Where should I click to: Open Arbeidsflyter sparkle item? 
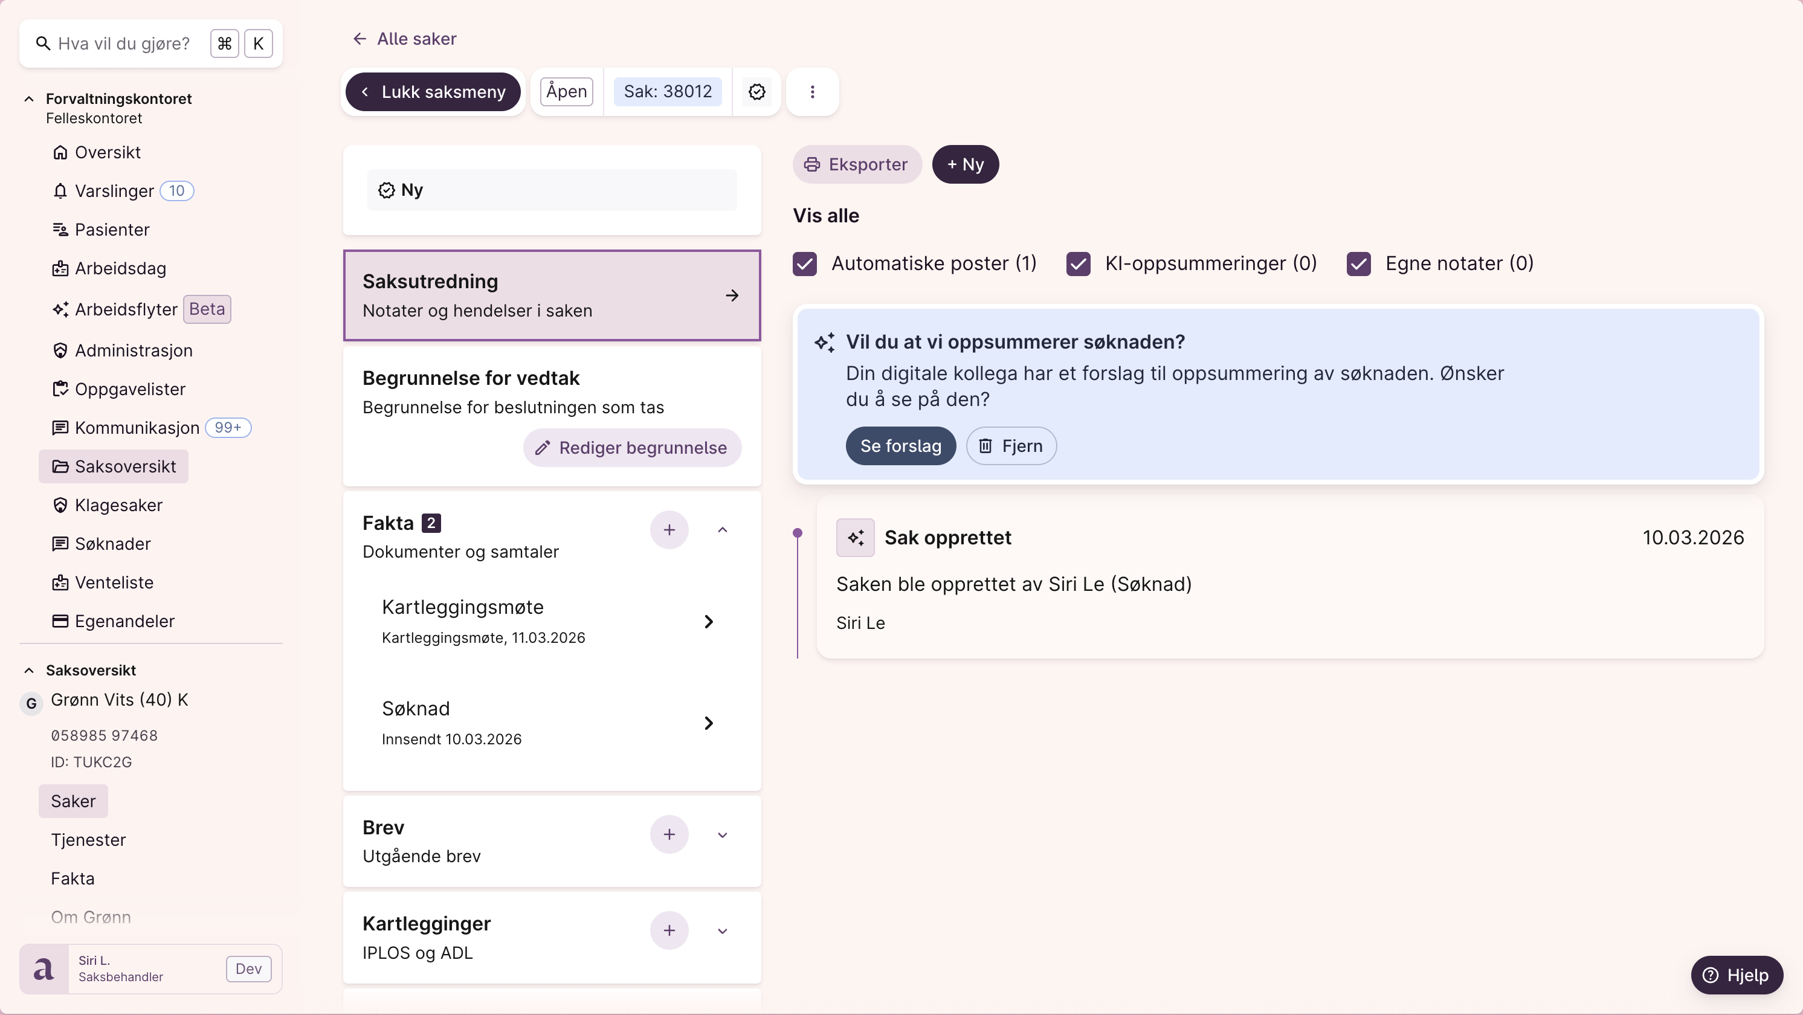pos(126,309)
